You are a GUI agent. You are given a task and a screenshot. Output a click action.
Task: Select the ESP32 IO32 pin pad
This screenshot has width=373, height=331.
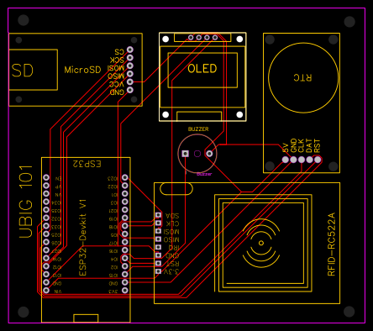tap(46, 218)
